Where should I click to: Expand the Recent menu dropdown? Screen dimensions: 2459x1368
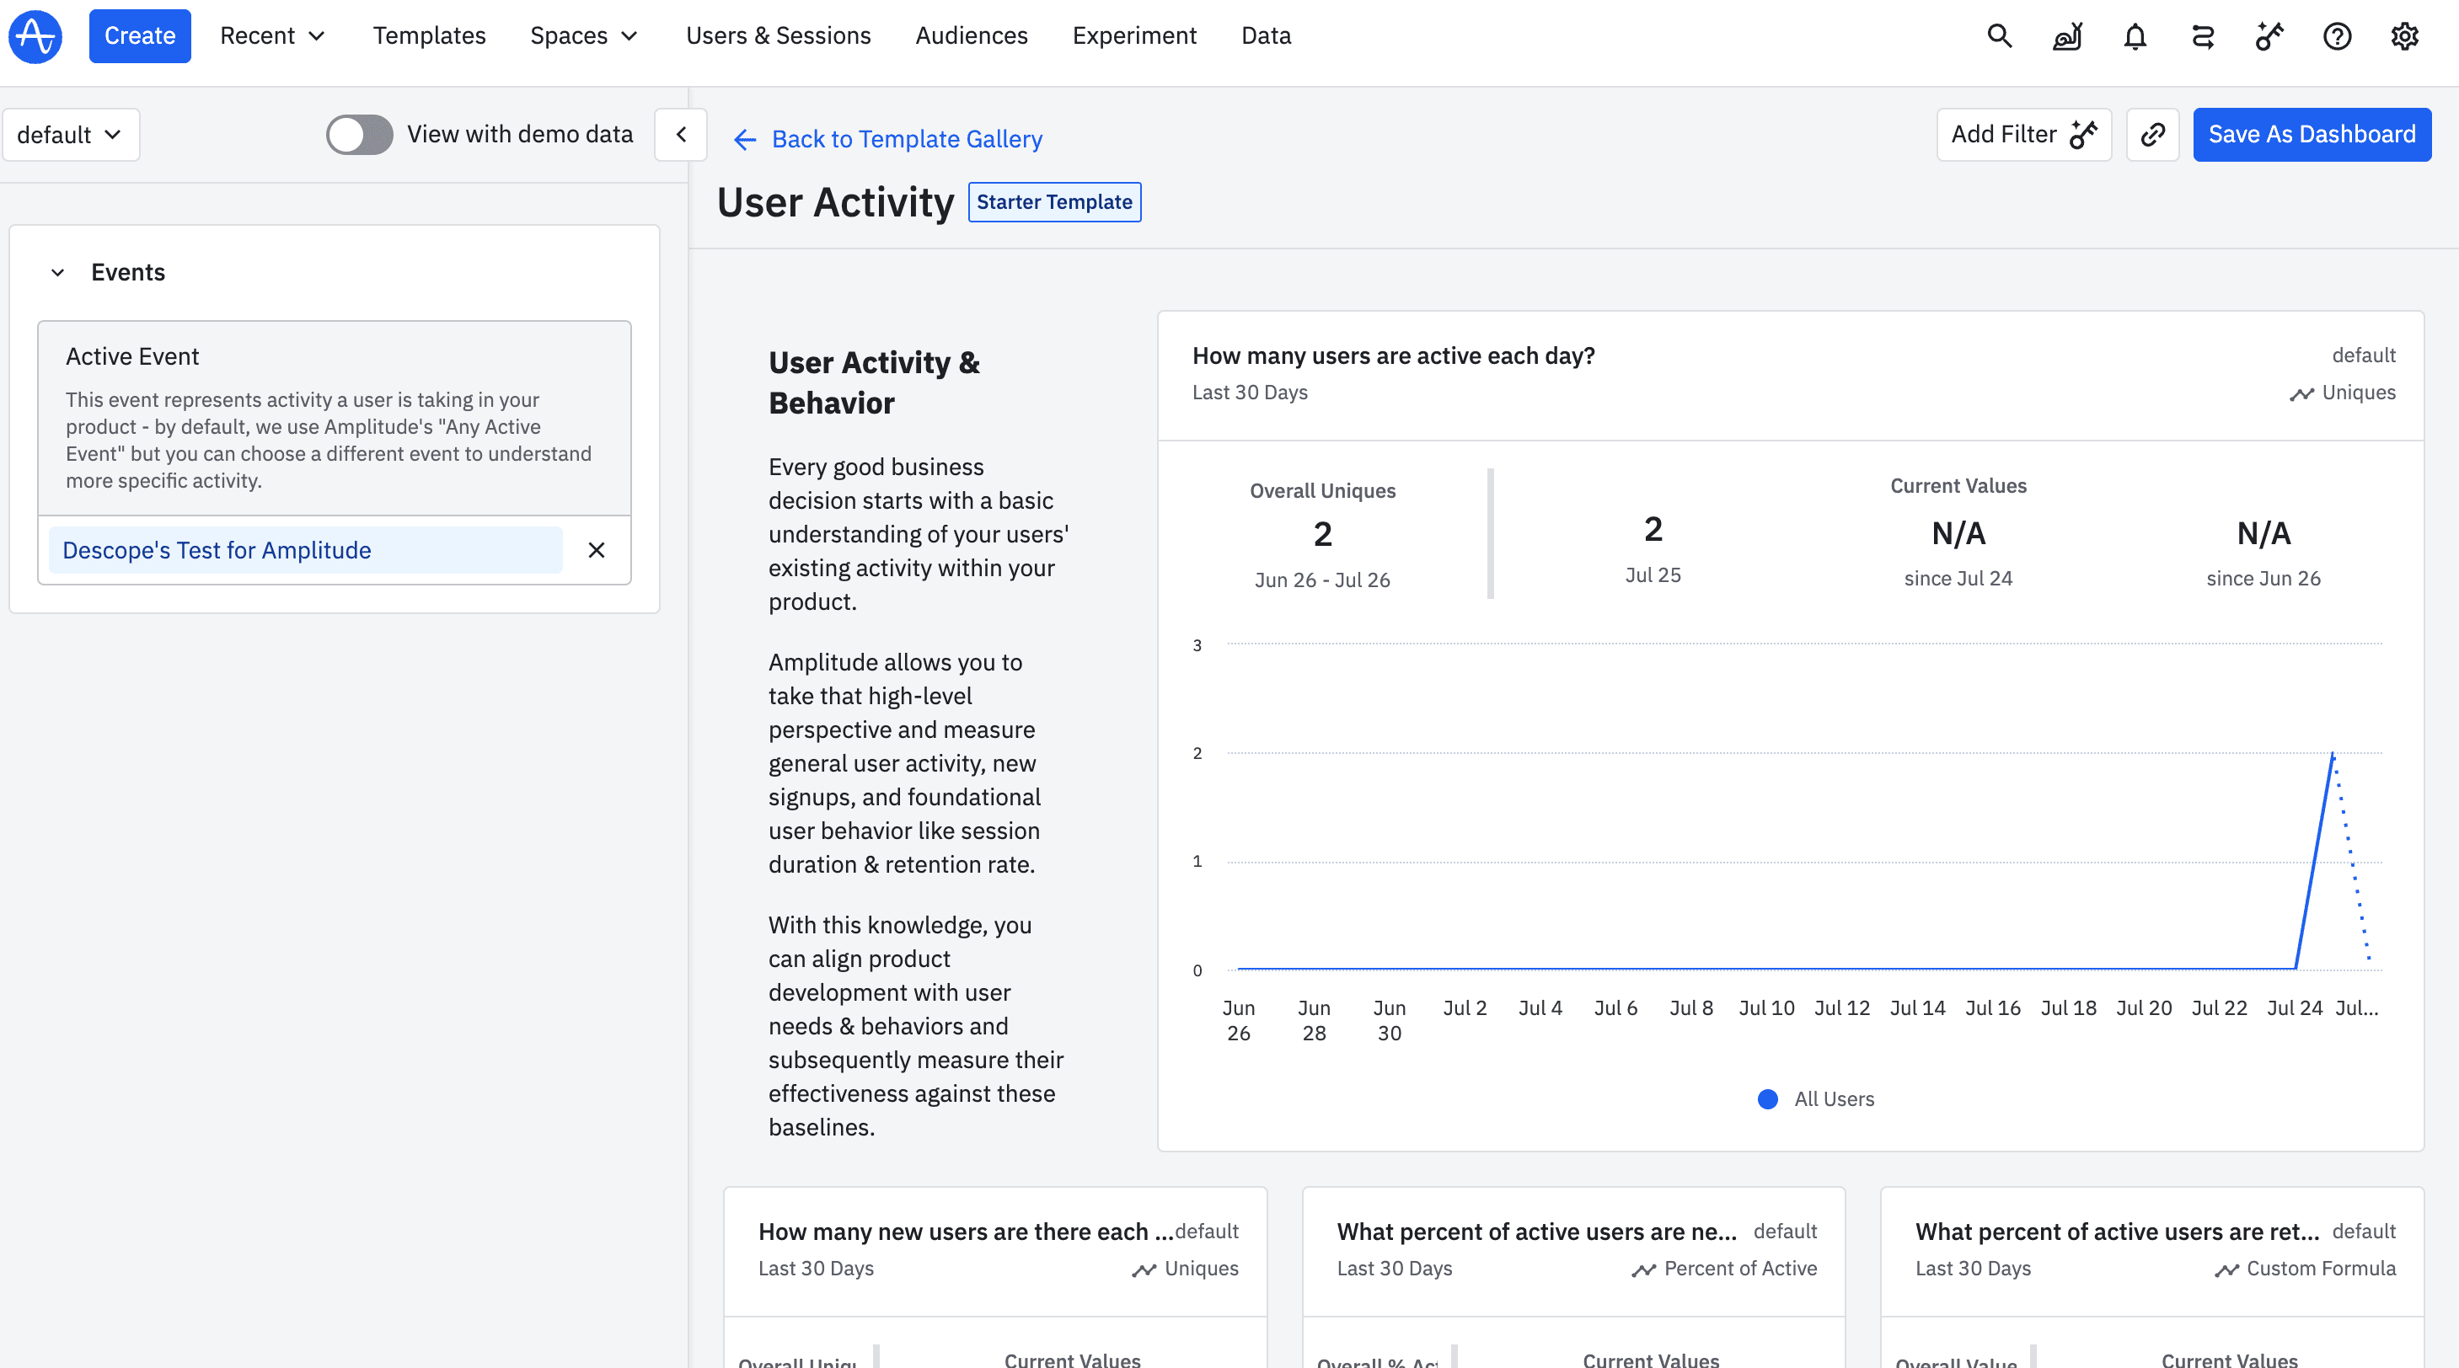coord(272,36)
